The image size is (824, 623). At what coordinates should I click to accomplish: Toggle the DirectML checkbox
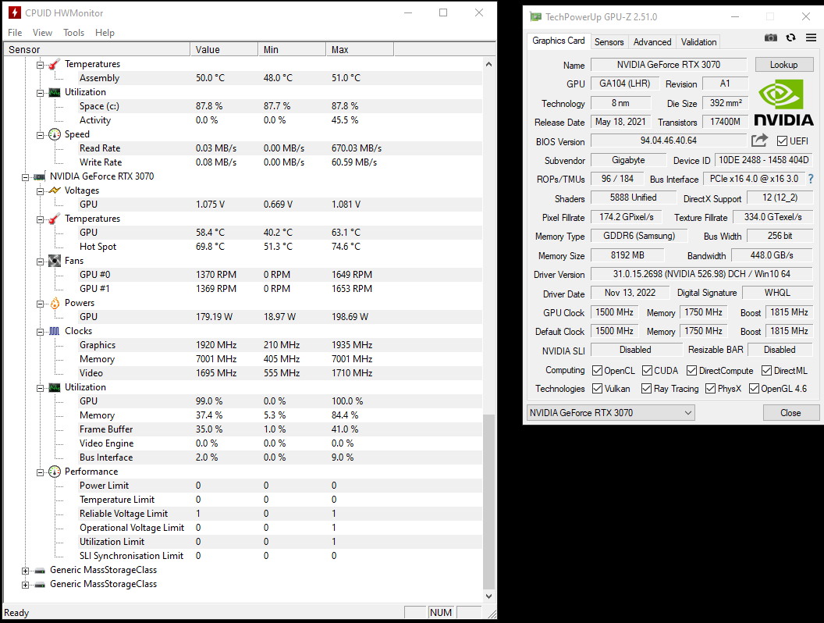point(767,371)
